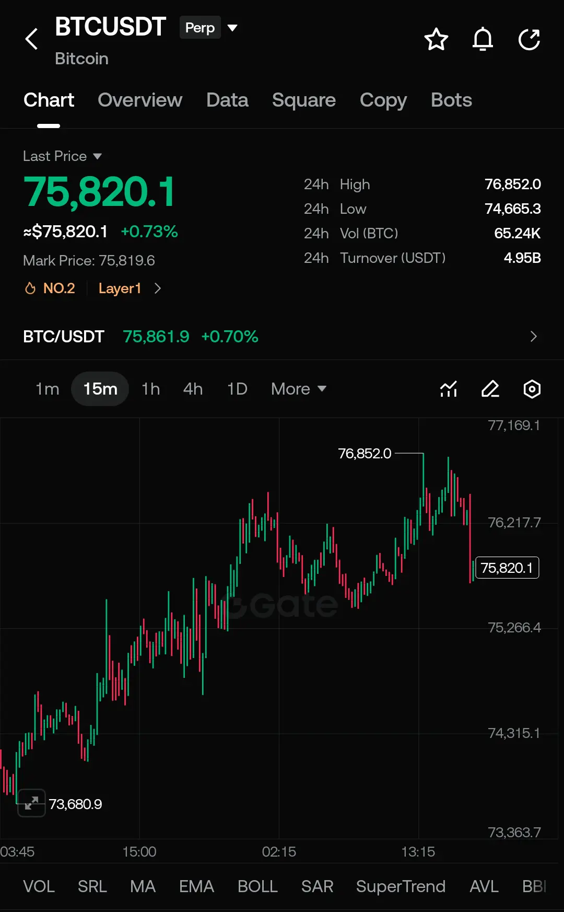Tap the 73,680.9 chart low label
Viewport: 564px width, 912px height.
point(75,804)
